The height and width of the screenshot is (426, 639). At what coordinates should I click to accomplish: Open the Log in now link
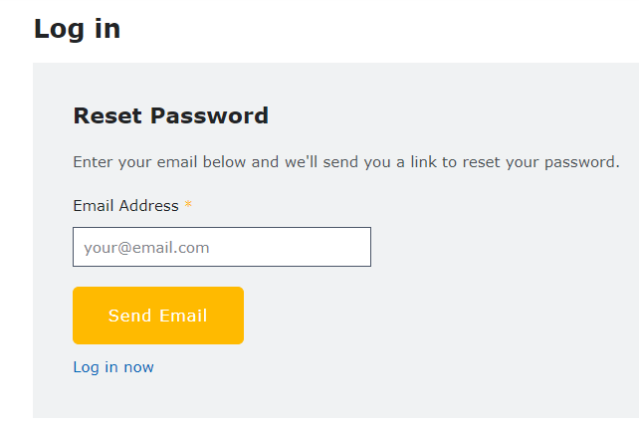(x=113, y=367)
